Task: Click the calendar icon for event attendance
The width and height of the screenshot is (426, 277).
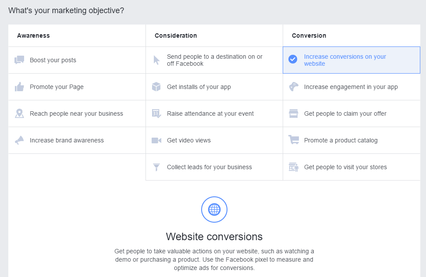Action: pyautogui.click(x=156, y=114)
